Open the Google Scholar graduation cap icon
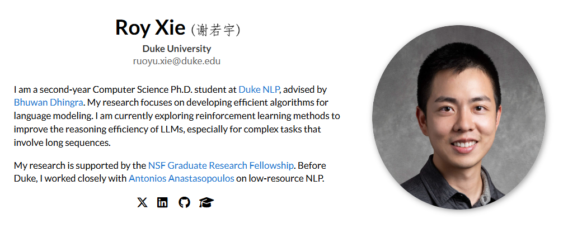Image resolution: width=568 pixels, height=228 pixels. click(206, 202)
